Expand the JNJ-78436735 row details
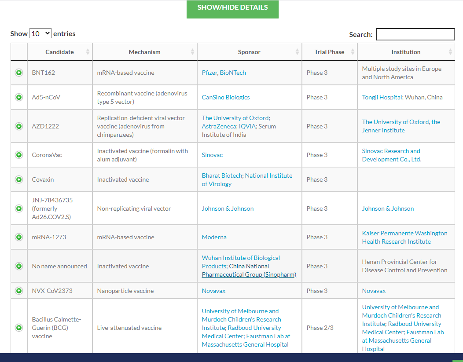Screen dimensions: 463x362 click(19, 208)
